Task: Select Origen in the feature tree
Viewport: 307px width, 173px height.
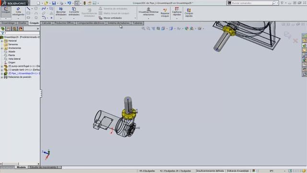Action: coord(12,62)
